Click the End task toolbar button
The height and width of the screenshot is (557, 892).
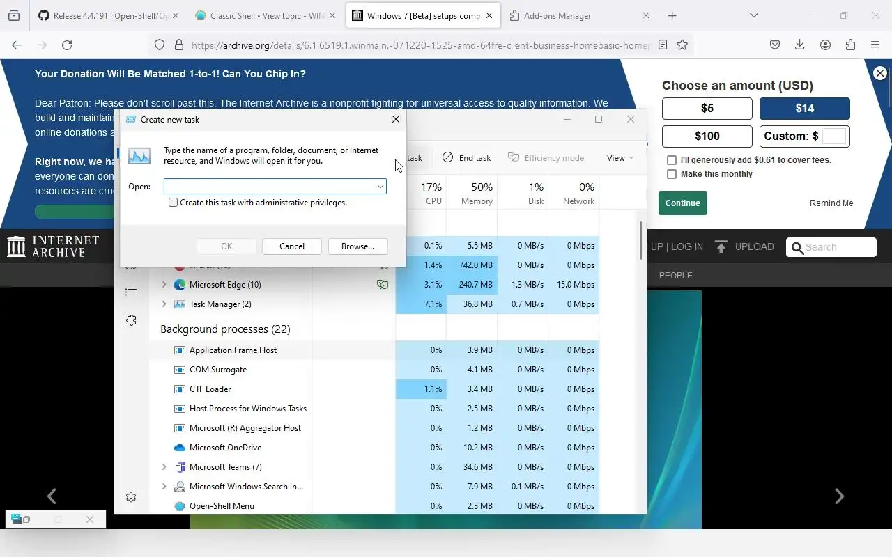coord(467,157)
